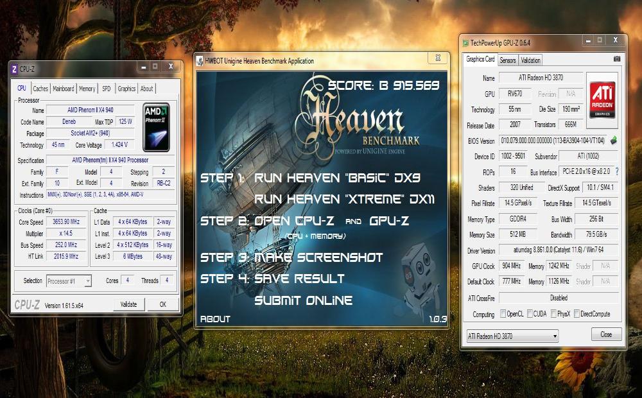Close the HWBOT Heaven Benchmark window
Image resolution: width=642 pixels, height=398 pixels.
tap(438, 58)
